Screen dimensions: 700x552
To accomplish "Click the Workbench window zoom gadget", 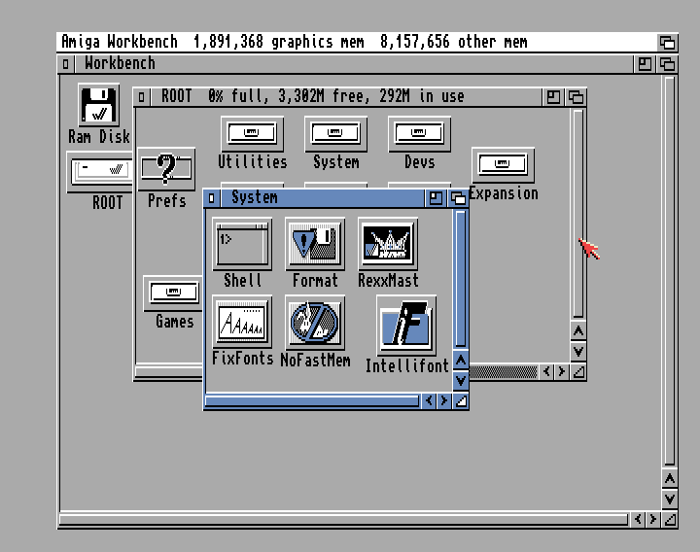I will (645, 64).
